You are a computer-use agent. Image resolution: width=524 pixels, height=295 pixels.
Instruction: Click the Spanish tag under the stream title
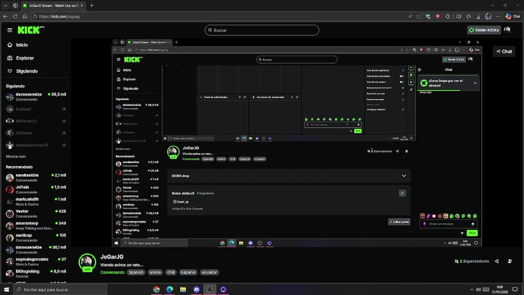(x=136, y=272)
